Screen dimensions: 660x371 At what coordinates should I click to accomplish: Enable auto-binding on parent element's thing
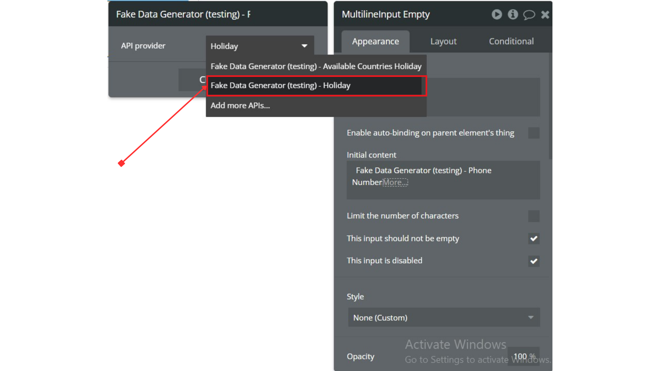pos(533,133)
